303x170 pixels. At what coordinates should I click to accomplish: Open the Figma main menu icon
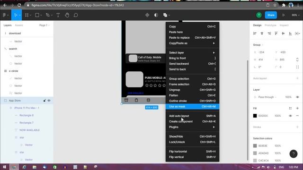4,15
